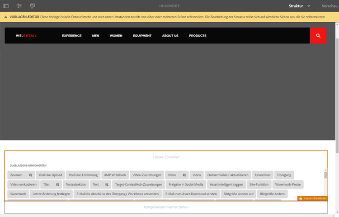Click the Komponenten hierher ziehen drop zone
The image size is (339, 217).
pos(166,207)
